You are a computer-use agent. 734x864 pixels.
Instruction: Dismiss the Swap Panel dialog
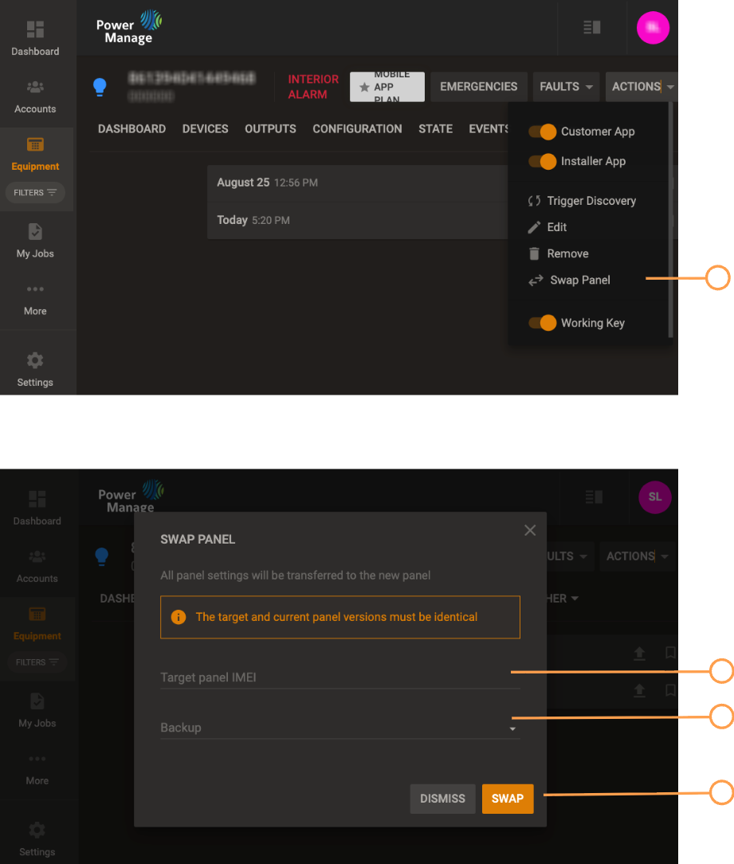[442, 799]
